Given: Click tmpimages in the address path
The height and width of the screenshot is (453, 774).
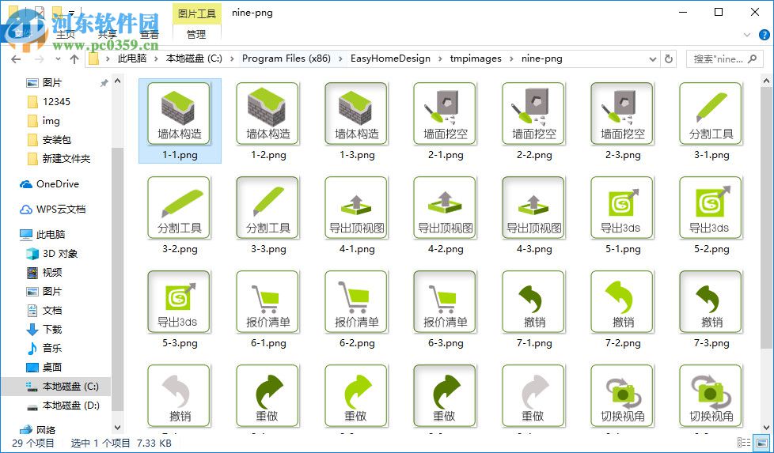Looking at the screenshot, I should 476,59.
